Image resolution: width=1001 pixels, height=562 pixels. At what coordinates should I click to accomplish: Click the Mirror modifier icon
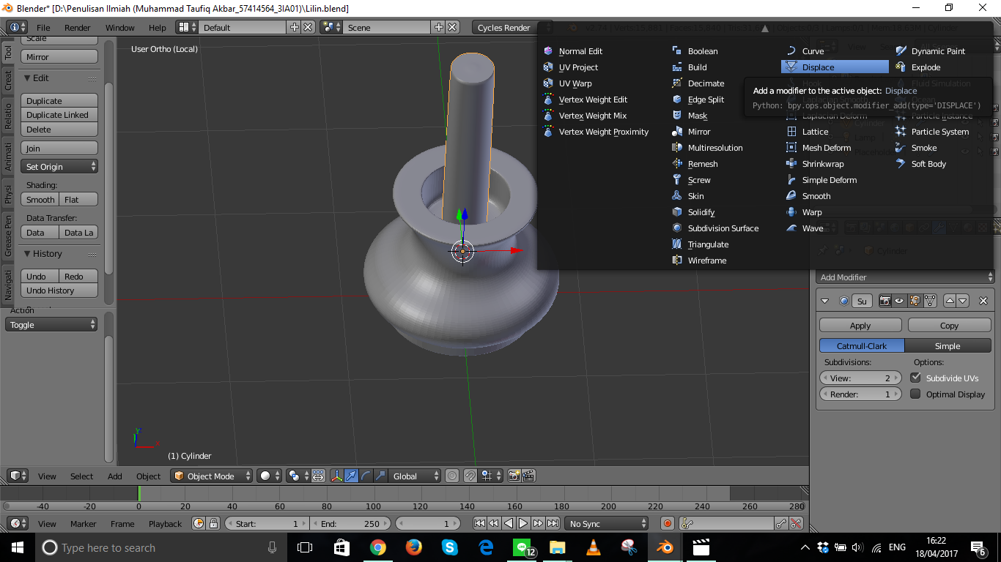point(677,132)
